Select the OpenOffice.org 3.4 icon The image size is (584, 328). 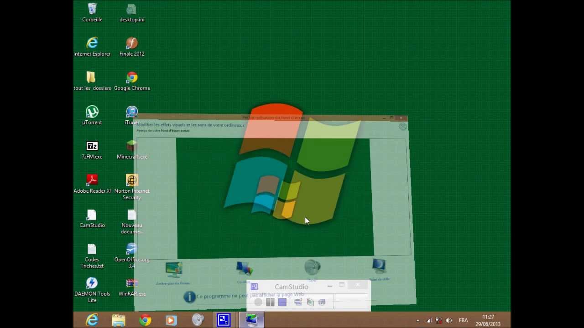(x=132, y=256)
